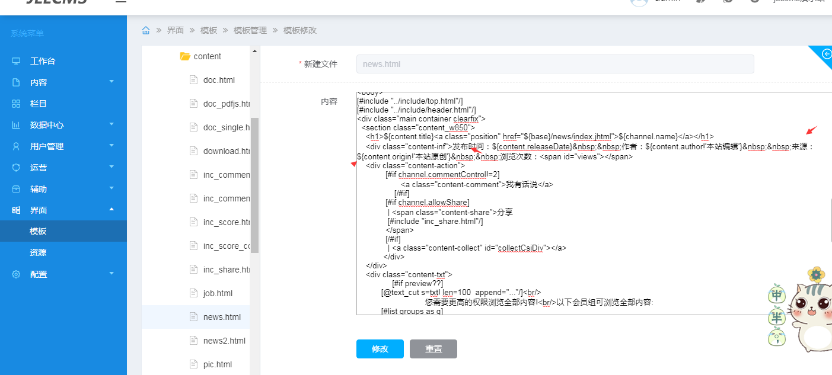The width and height of the screenshot is (832, 375).
Task: Select 模板 in the sidebar submenu
Action: (38, 232)
